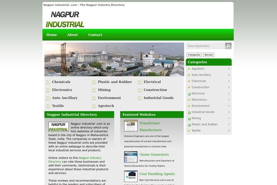Viewport: 277px width, 185px height.
Task: Open the Ozone Generators featured link
Action: pyautogui.click(x=154, y=154)
